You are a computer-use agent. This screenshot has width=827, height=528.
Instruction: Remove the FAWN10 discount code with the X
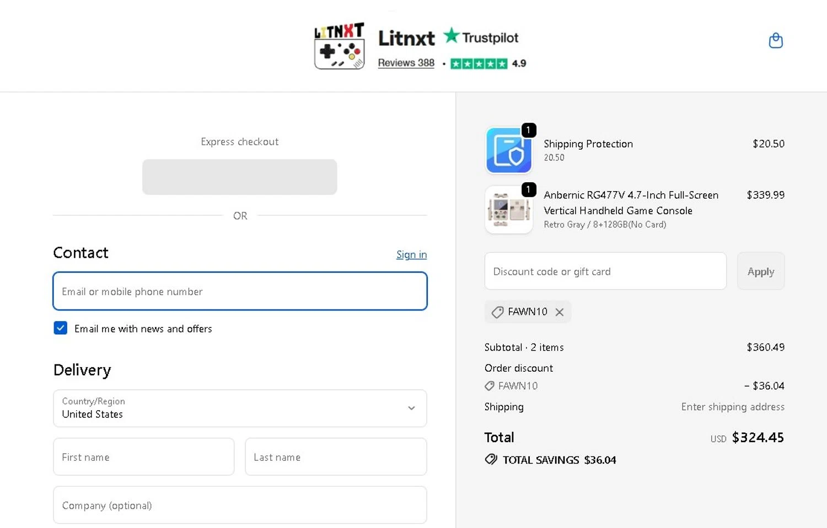coord(560,312)
